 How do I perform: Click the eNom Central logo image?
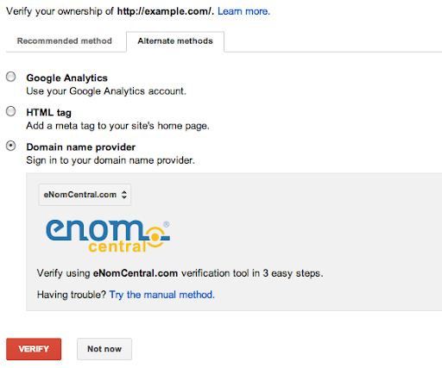point(108,236)
